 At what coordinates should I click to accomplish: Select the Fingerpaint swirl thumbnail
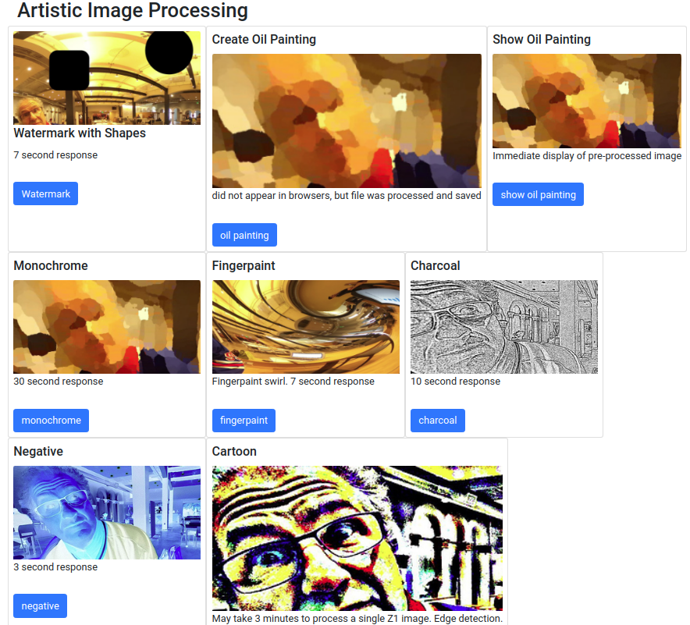coord(306,327)
